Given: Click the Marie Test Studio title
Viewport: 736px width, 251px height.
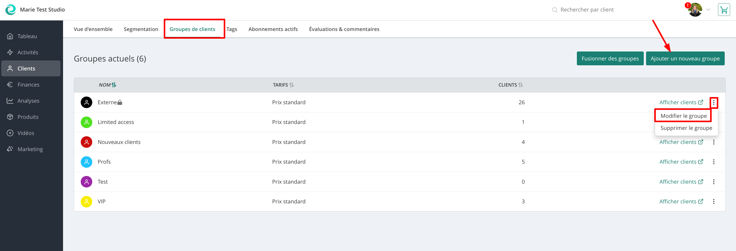Looking at the screenshot, I should 42,10.
